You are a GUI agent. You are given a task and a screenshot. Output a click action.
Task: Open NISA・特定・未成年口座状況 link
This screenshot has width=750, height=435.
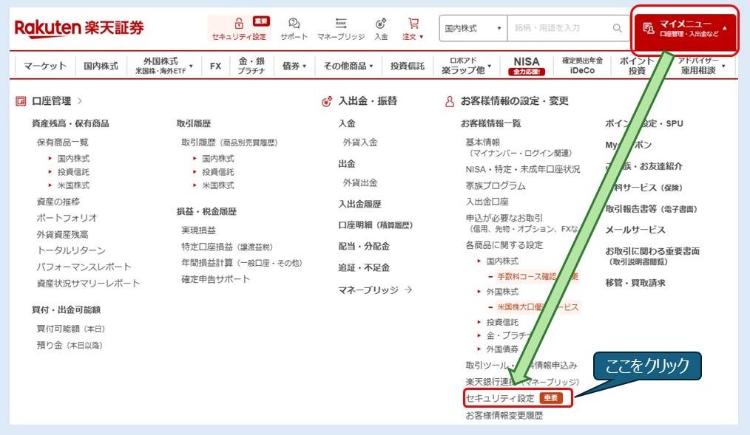[x=523, y=170]
